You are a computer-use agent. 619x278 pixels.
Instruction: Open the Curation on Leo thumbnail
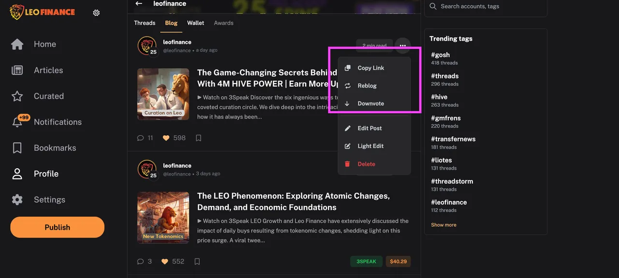(163, 94)
